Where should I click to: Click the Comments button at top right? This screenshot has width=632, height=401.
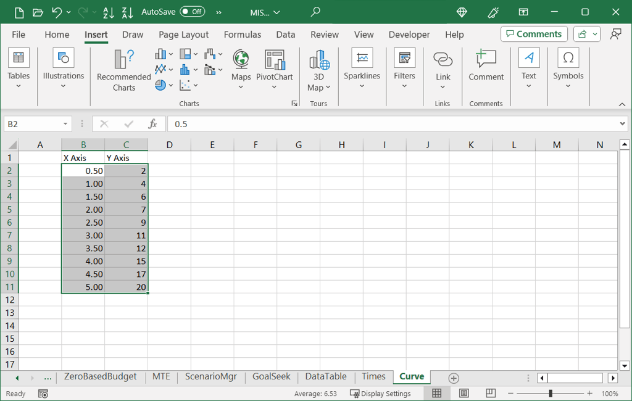[x=534, y=34]
